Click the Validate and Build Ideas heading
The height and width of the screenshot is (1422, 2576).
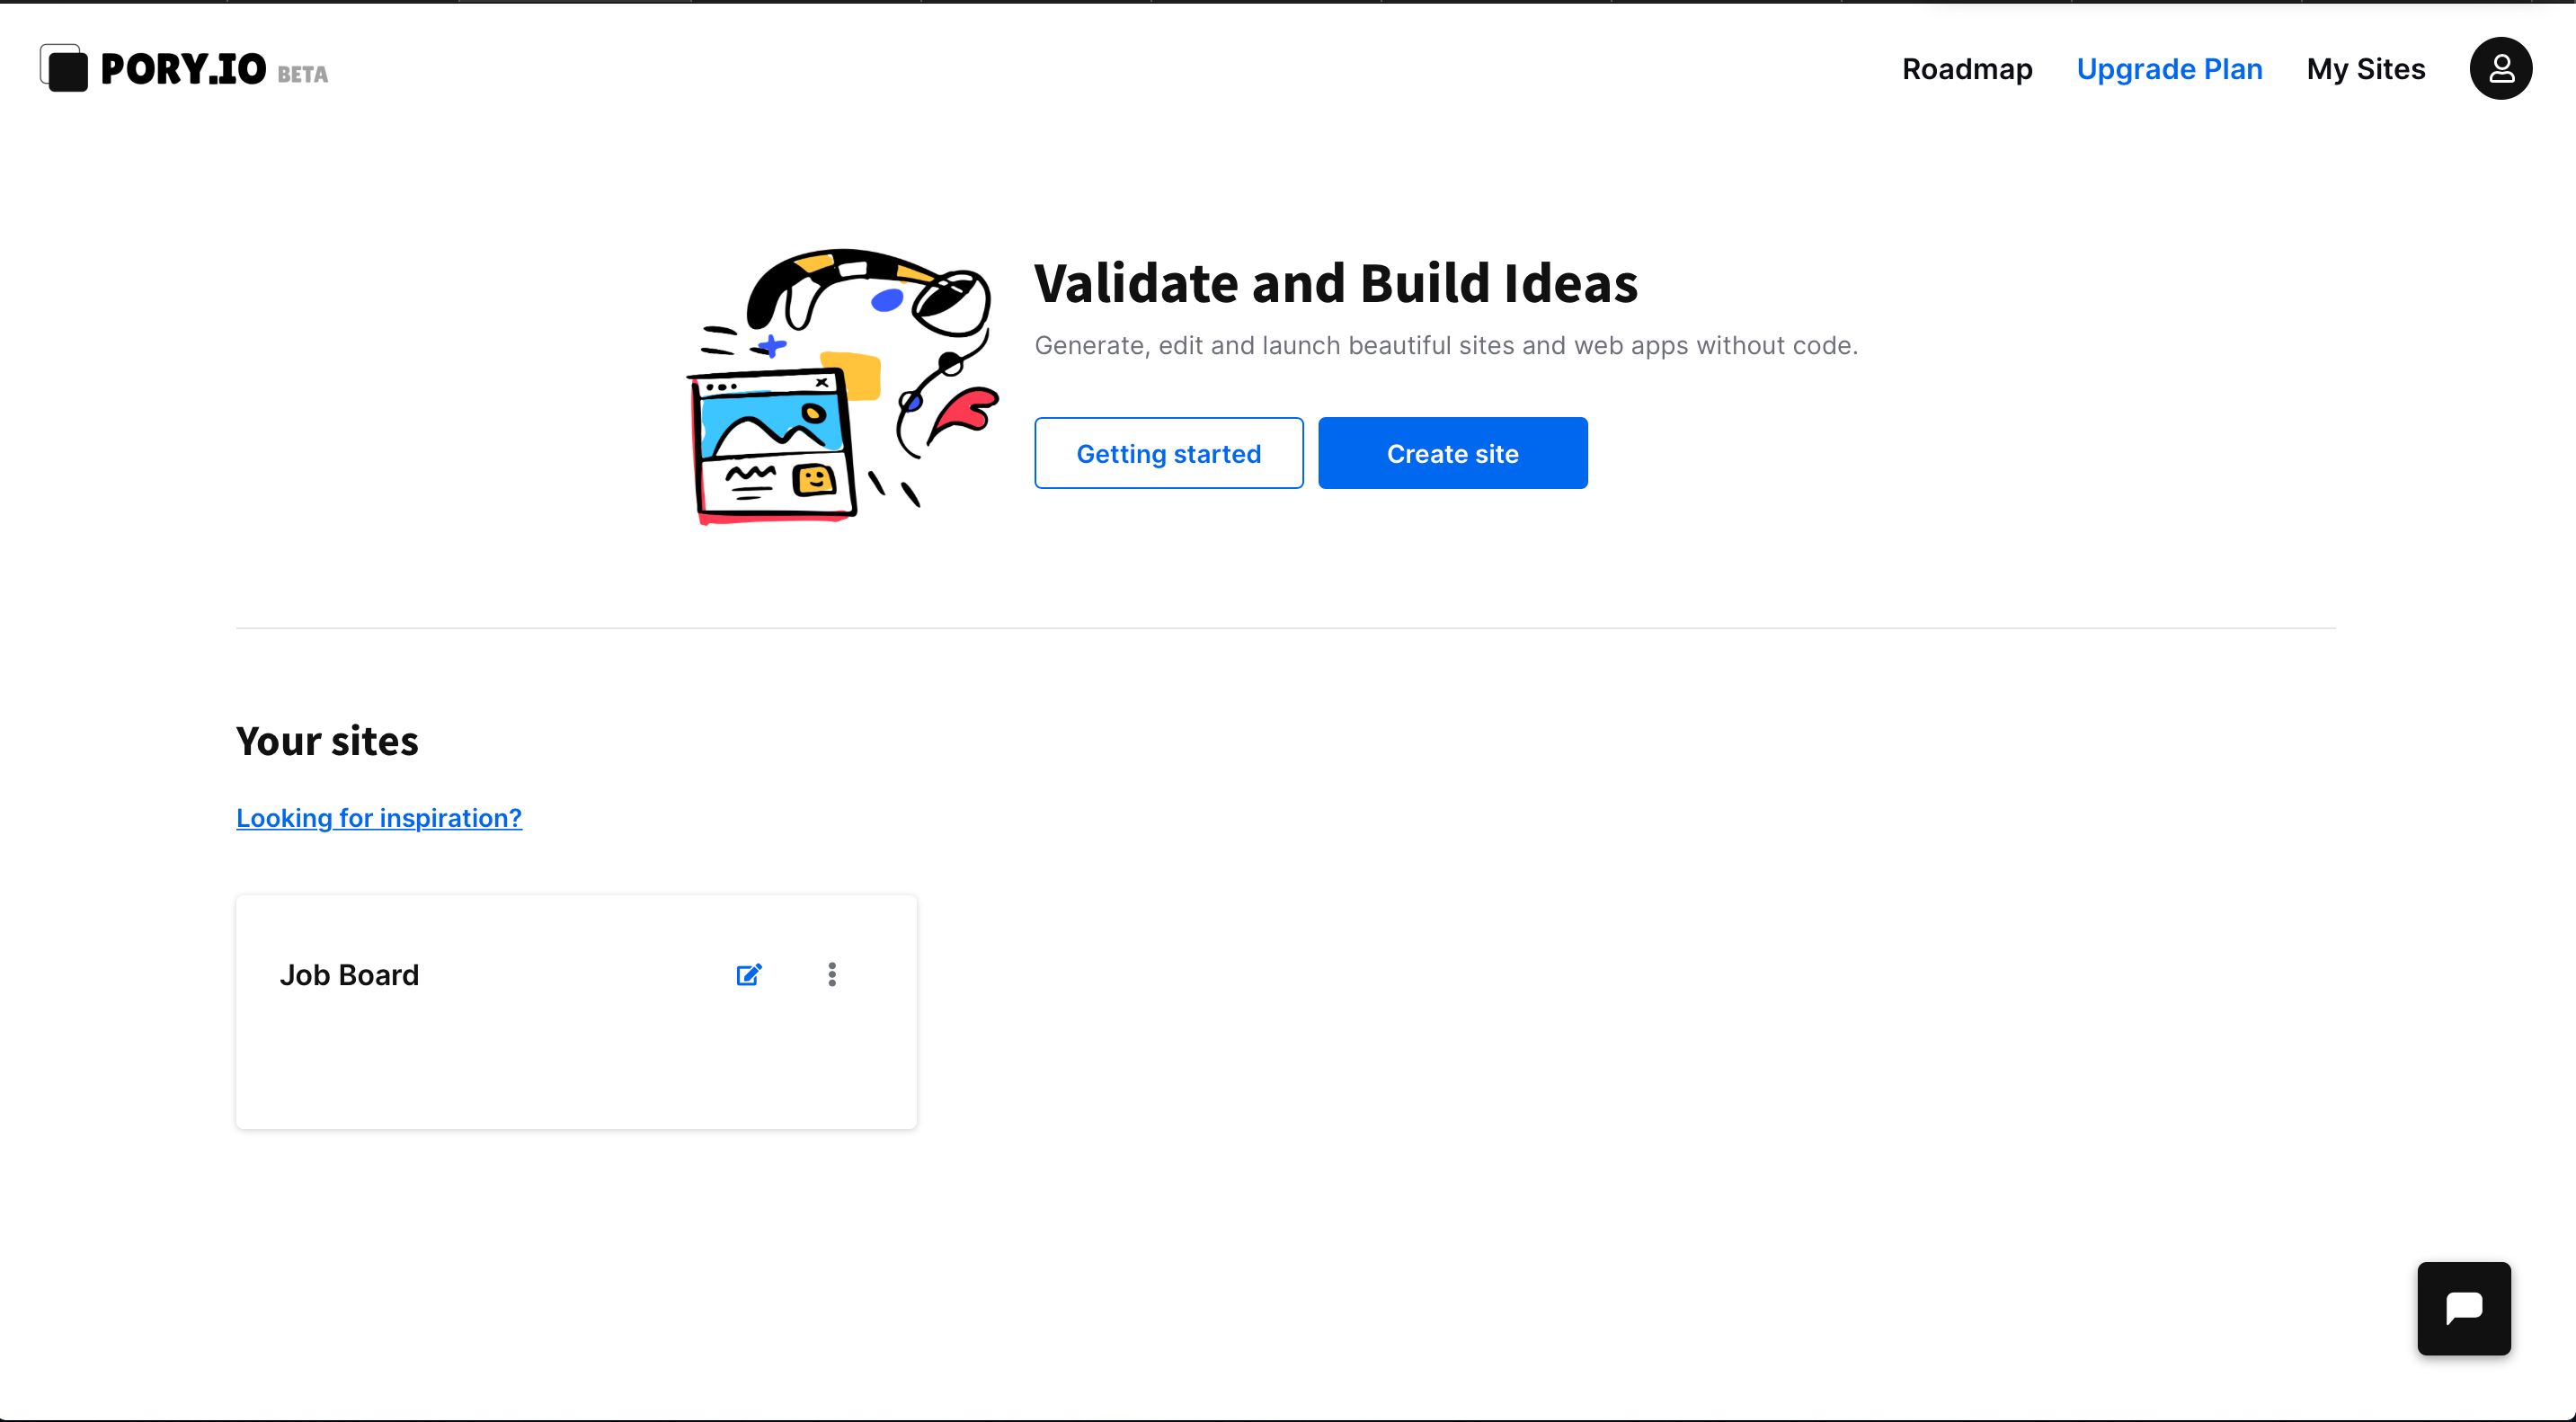pos(1335,283)
